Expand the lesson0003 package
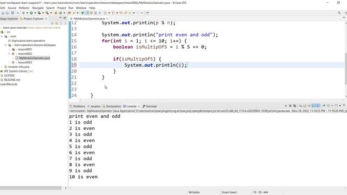 tap(9, 62)
